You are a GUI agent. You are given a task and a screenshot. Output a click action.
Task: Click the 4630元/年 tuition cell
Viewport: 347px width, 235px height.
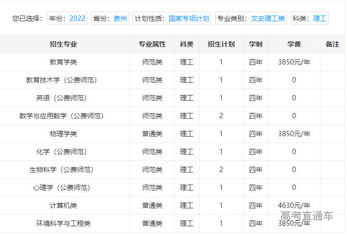pos(294,205)
